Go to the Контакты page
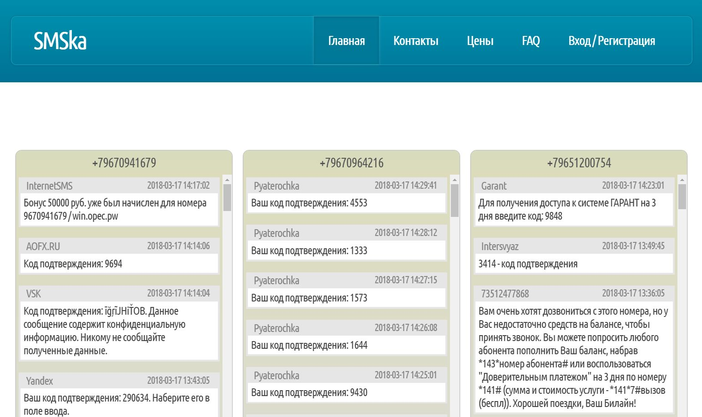Screen dimensions: 702x417 pos(416,41)
